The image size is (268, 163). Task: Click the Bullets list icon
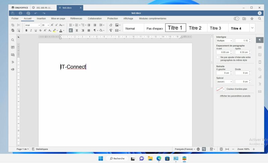(71, 25)
